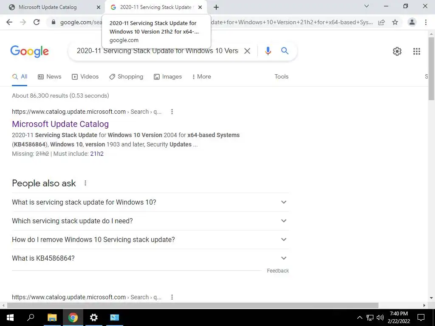Image resolution: width=435 pixels, height=326 pixels.
Task: Reload the current page
Action: pyautogui.click(x=37, y=22)
